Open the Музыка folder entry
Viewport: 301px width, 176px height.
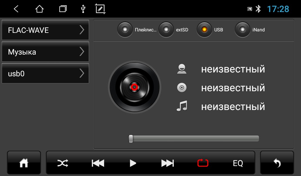[45, 52]
